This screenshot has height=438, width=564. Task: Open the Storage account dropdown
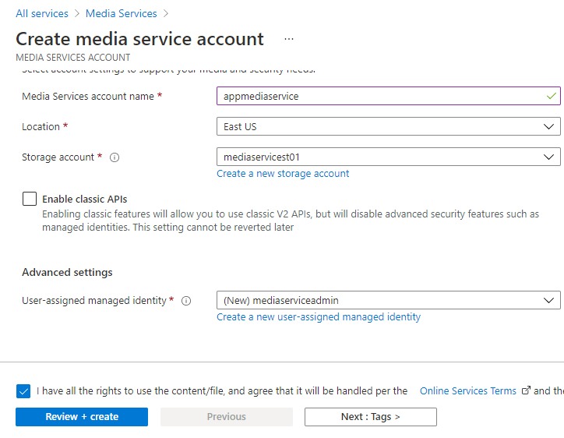[388, 157]
